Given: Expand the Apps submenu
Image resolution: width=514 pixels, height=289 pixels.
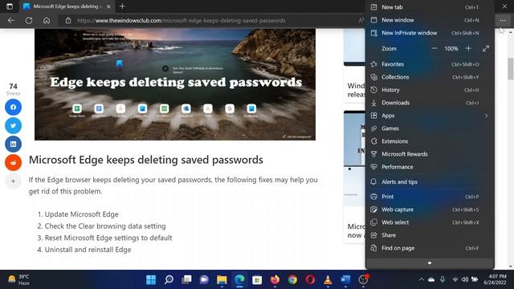Looking at the screenshot, I should [430, 116].
